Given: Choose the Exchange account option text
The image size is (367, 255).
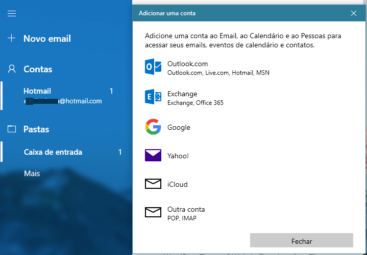Looking at the screenshot, I should 182,94.
